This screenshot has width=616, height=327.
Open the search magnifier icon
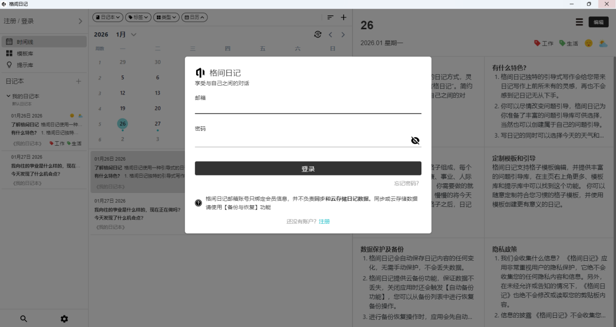pyautogui.click(x=24, y=319)
